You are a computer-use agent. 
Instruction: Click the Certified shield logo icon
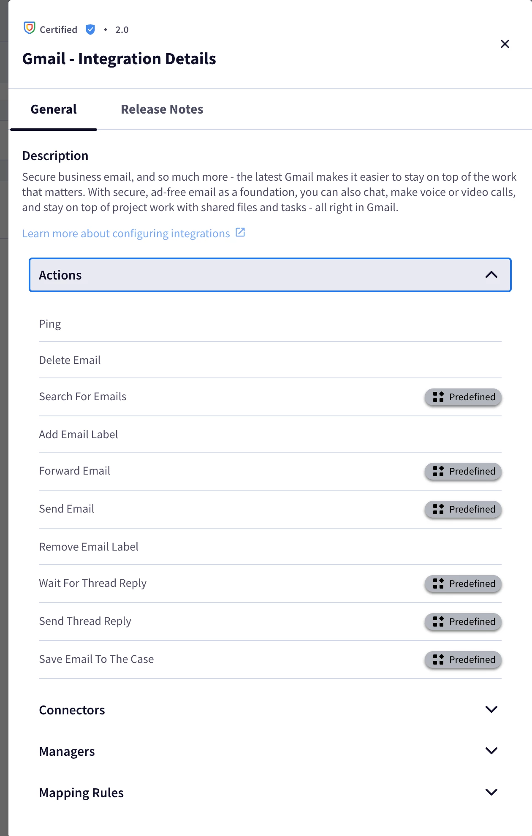coord(29,28)
